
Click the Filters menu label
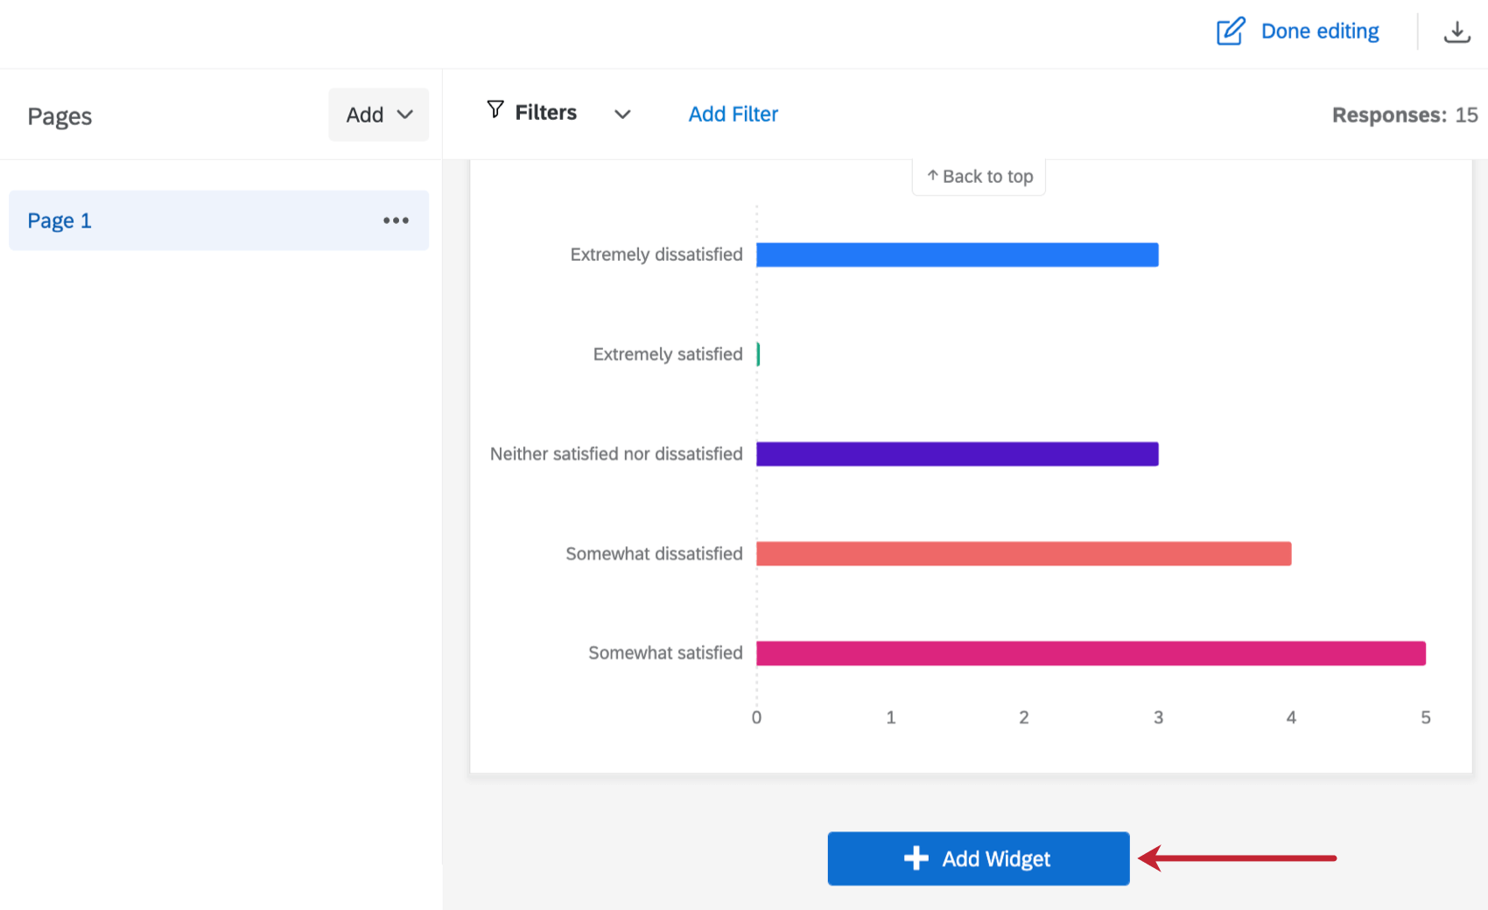click(545, 112)
